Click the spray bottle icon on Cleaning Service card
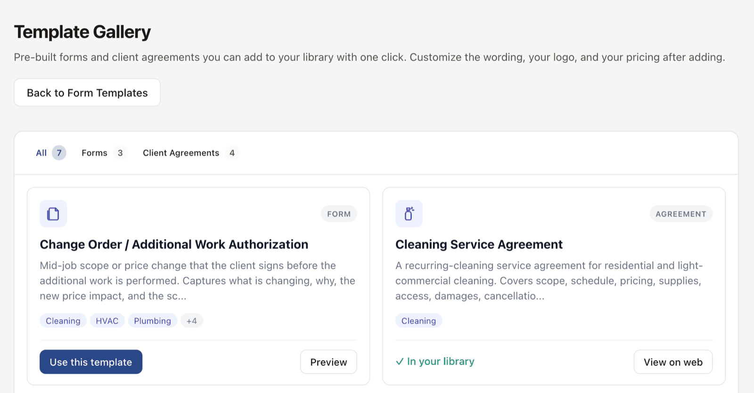Image resolution: width=754 pixels, height=393 pixels. (409, 214)
